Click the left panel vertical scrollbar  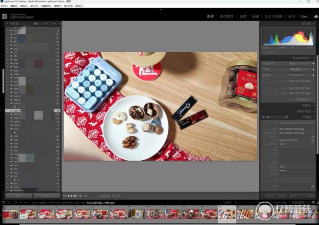(3, 81)
